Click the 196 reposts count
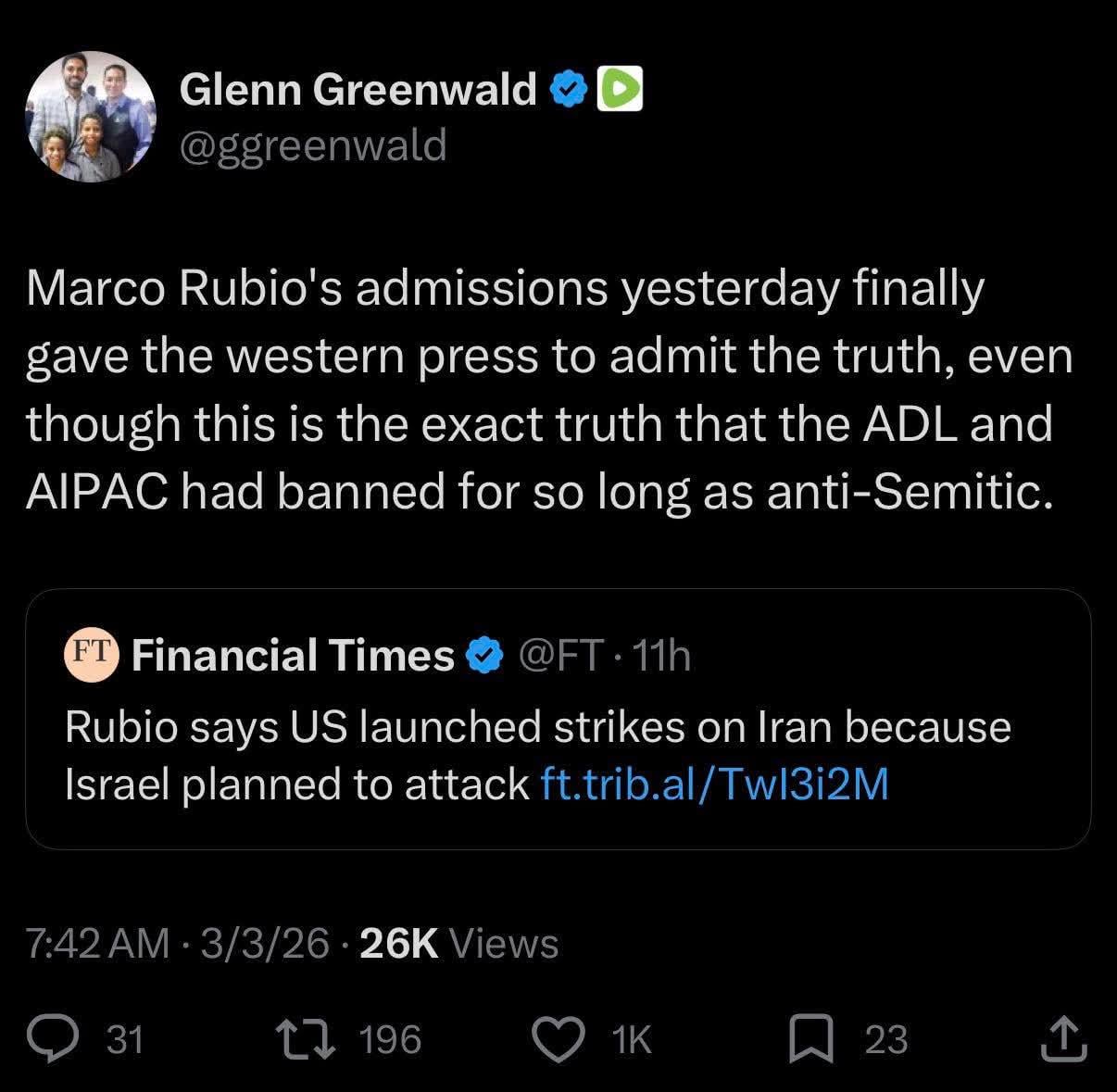This screenshot has width=1117, height=1092. click(x=390, y=1039)
